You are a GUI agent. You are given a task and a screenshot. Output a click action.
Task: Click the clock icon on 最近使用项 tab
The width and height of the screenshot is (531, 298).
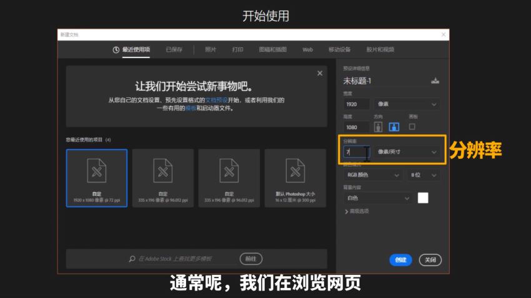coord(116,49)
